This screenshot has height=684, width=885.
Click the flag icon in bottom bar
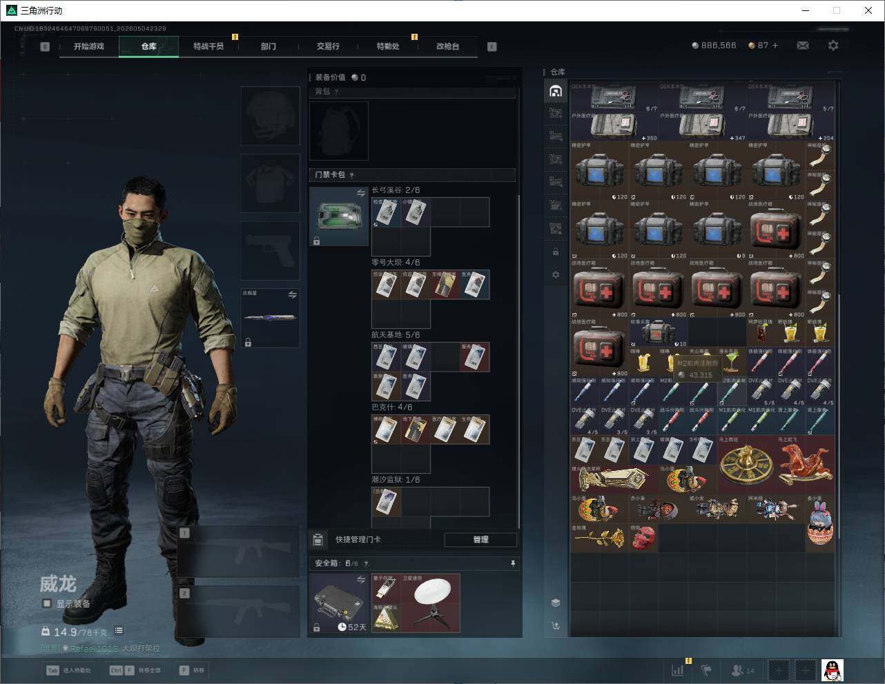pyautogui.click(x=706, y=670)
